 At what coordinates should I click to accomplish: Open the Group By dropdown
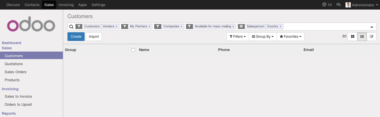(263, 37)
